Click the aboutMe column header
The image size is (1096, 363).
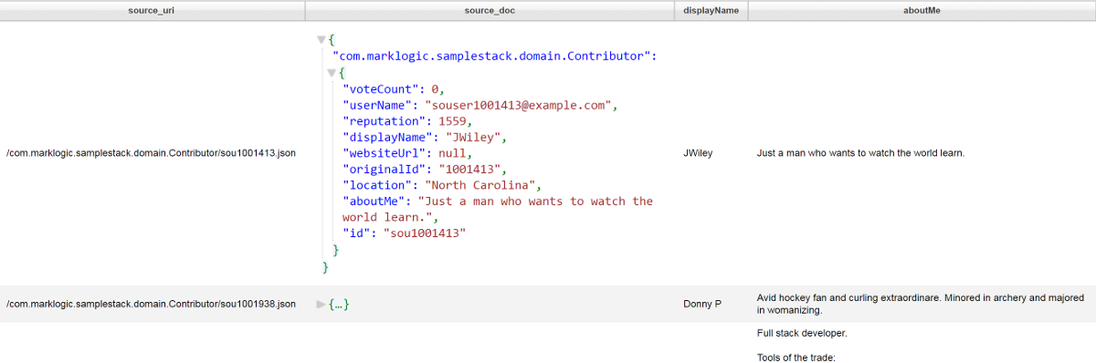[x=922, y=10]
